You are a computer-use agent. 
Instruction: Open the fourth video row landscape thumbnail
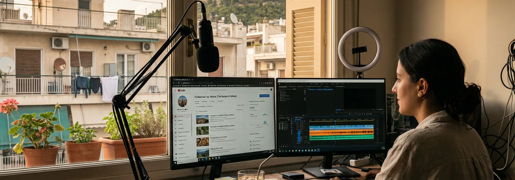[202, 153]
